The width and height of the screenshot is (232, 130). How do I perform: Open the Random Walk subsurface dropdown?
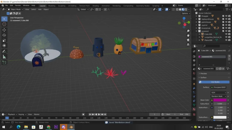218,96
